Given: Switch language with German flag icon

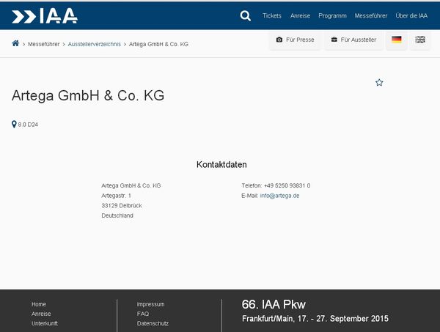Looking at the screenshot, I should coord(397,40).
